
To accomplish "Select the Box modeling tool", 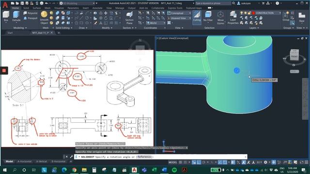I will click(x=6, y=16).
